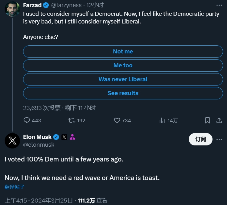Open the @elonmusk handle link

(x=39, y=144)
